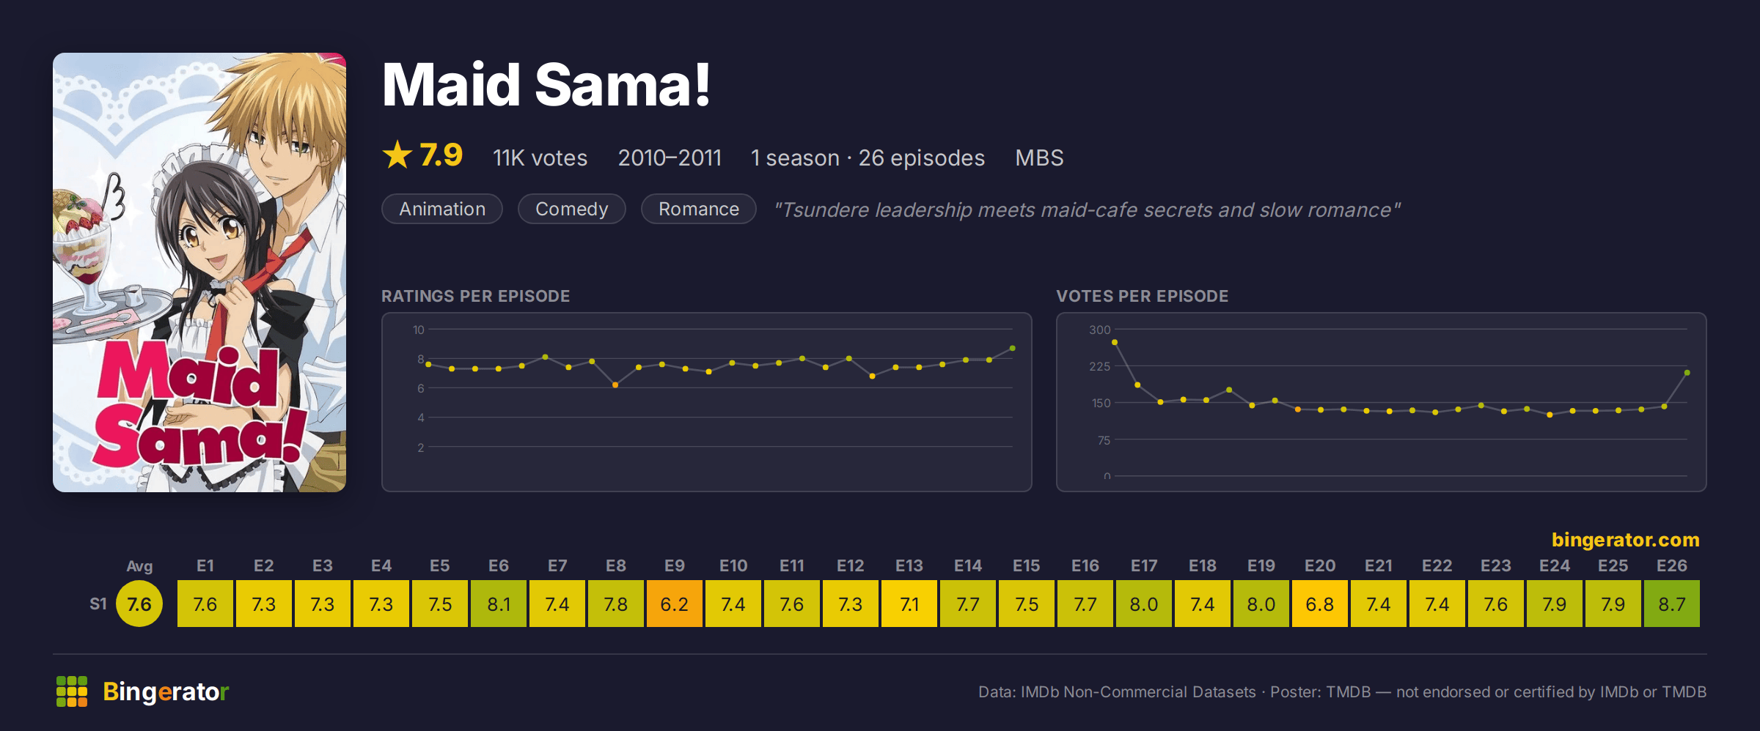The image size is (1760, 731).
Task: Click the E20 rating cell 6.8
Action: (1320, 604)
